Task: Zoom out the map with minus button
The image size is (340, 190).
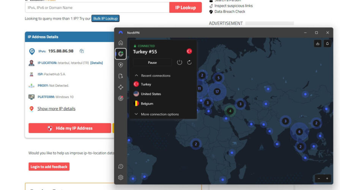Action: 319,178
